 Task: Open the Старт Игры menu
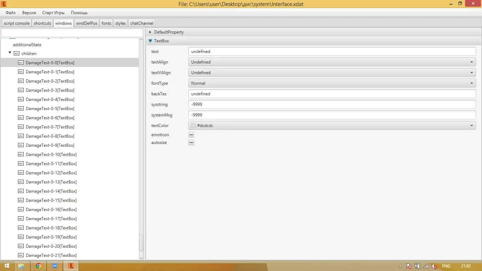click(x=53, y=13)
